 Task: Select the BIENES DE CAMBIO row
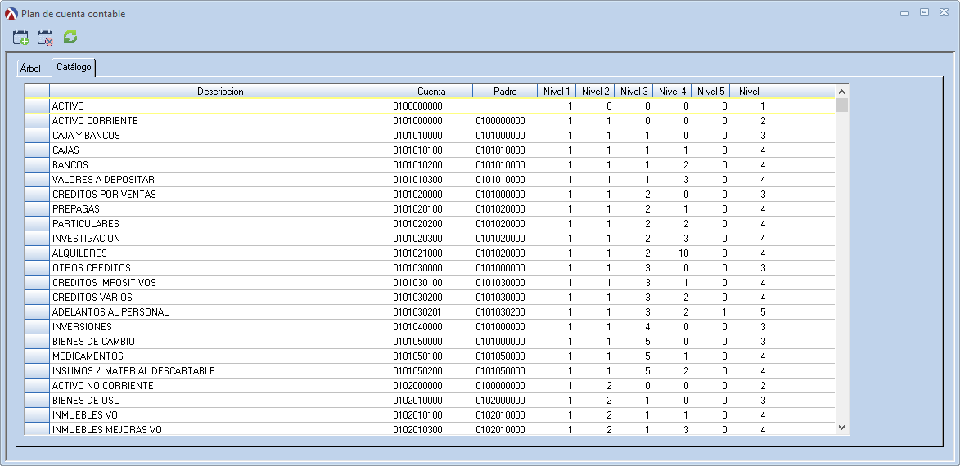[x=430, y=341]
